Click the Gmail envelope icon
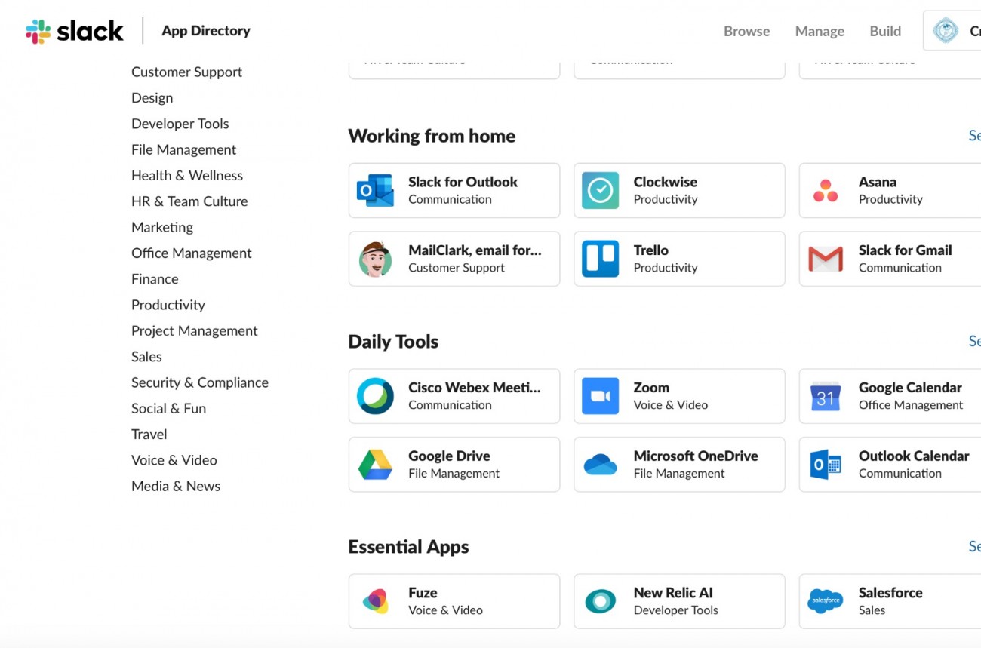The image size is (981, 648). click(x=826, y=260)
